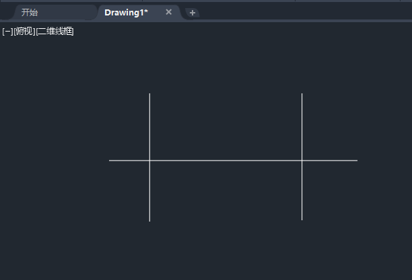
Task: Switch to the 开始 tab
Action: click(x=30, y=12)
